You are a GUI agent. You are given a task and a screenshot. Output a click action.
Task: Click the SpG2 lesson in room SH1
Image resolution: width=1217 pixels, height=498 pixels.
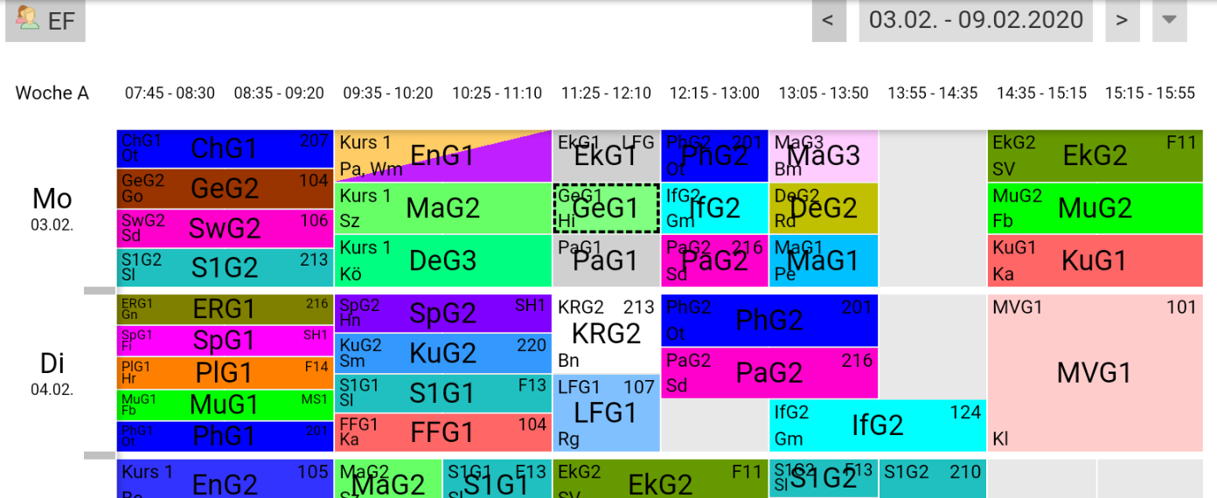(x=442, y=314)
